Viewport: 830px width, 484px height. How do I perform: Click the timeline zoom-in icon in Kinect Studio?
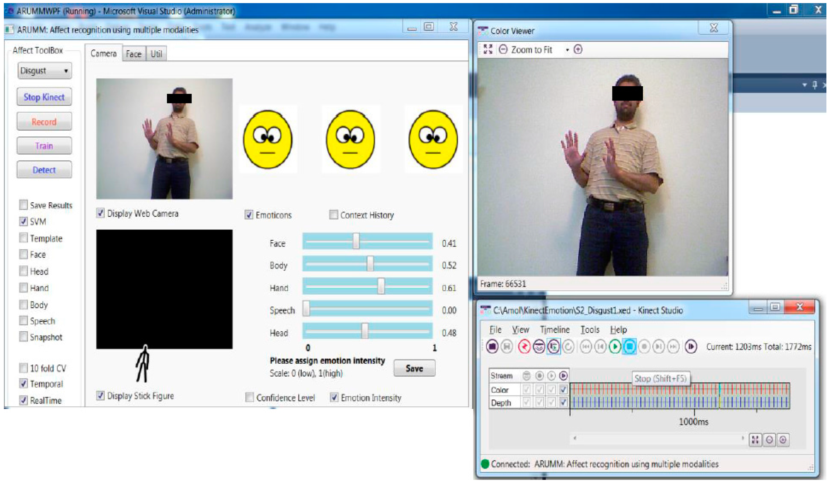pyautogui.click(x=783, y=440)
